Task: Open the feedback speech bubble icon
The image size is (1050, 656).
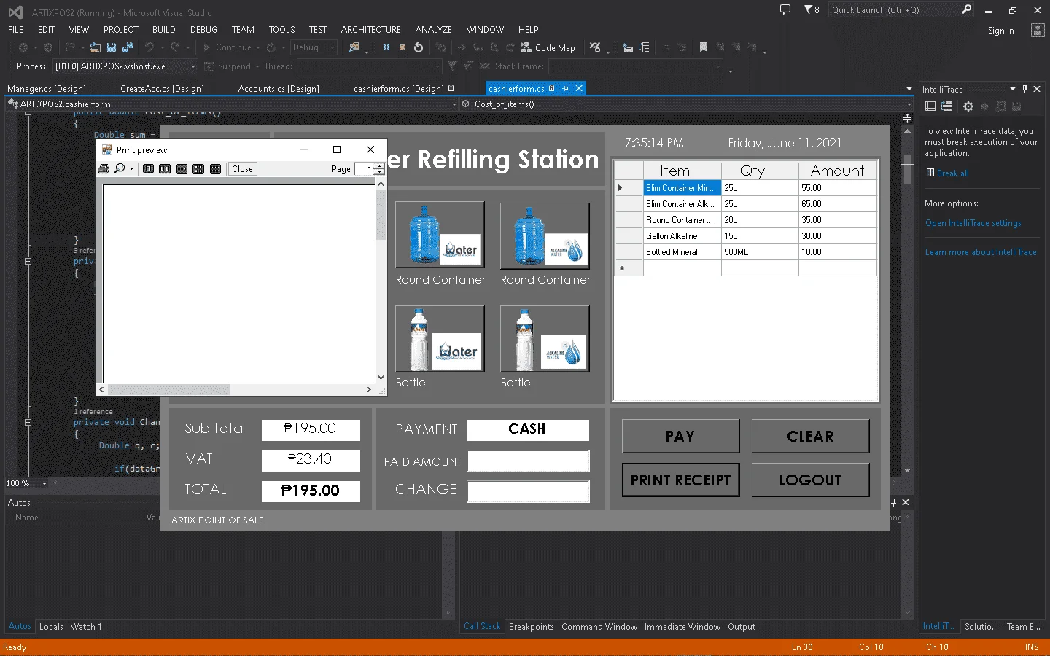Action: 785,9
